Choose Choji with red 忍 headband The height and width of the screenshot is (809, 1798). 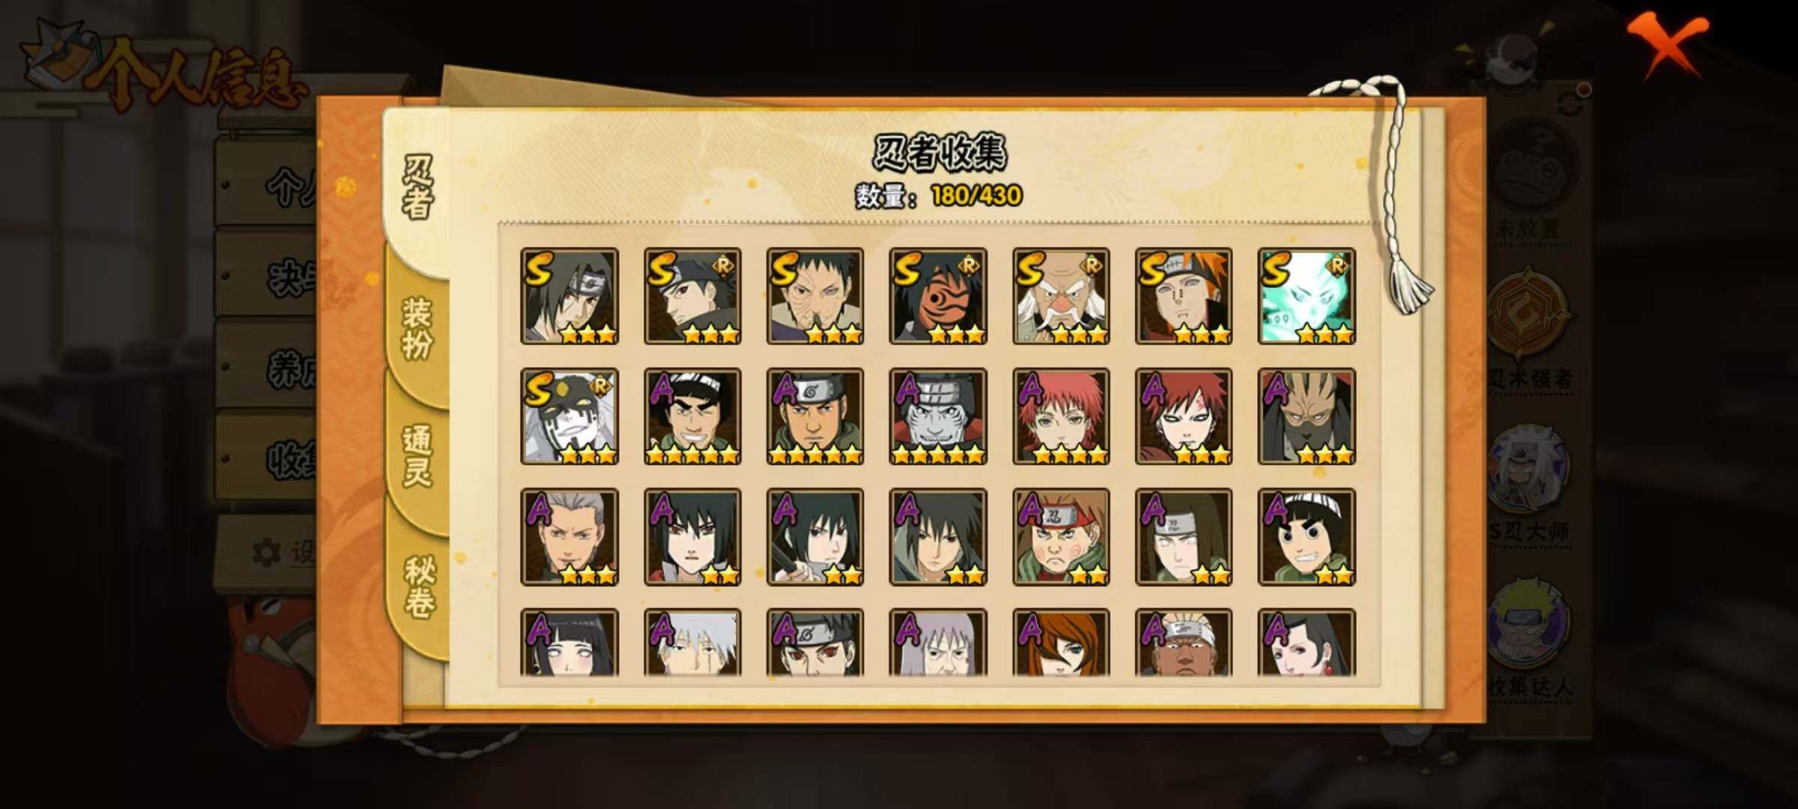[1061, 537]
